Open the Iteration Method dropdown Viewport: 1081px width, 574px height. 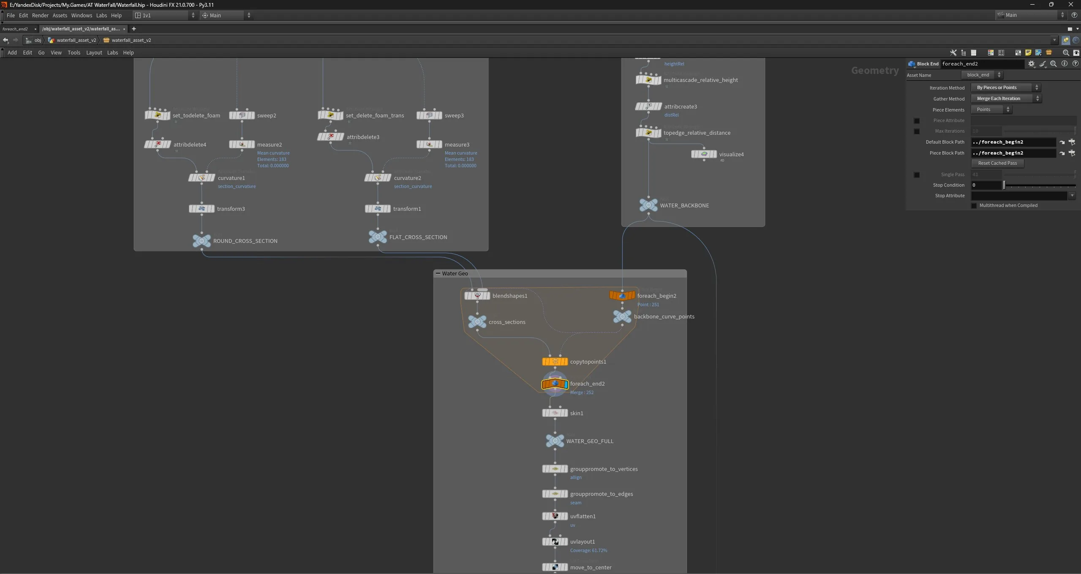[x=1006, y=87]
